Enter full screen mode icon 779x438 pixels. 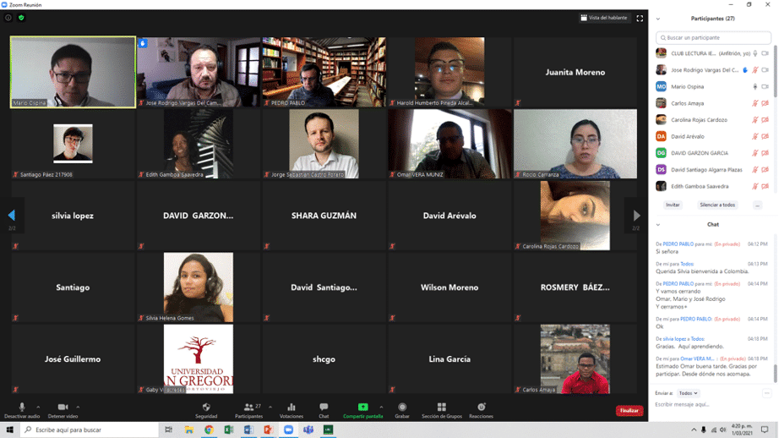click(640, 18)
